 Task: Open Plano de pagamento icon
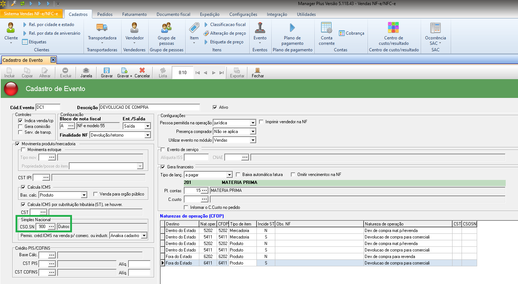tap(292, 28)
